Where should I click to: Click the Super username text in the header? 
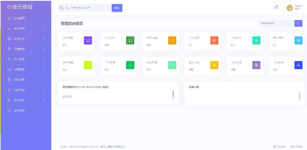click(298, 6)
